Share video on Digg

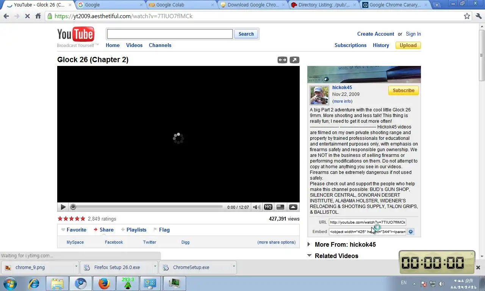(x=185, y=242)
